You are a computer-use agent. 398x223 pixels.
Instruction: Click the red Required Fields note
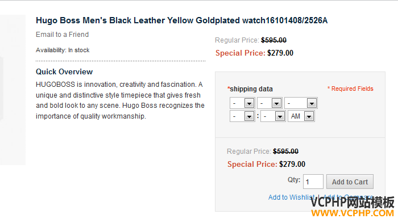tap(350, 89)
